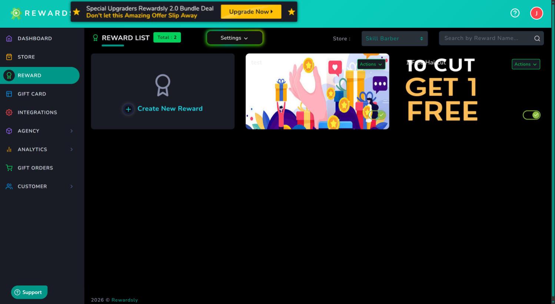Click the plus icon beside Create New Reward
This screenshot has height=304, width=555.
point(128,109)
